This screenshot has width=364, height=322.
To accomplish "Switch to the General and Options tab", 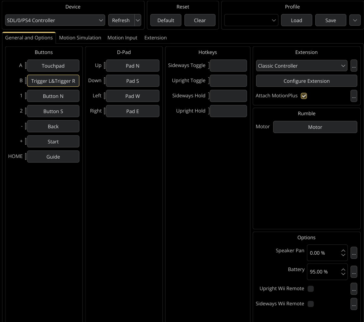I will click(x=29, y=38).
